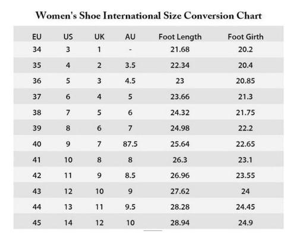Click the AU value 87.5
This screenshot has height=242, width=297.
[130, 144]
